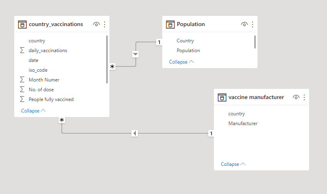This screenshot has height=194, width=327.
Task: Select Population field in Population table
Action: tap(188, 51)
